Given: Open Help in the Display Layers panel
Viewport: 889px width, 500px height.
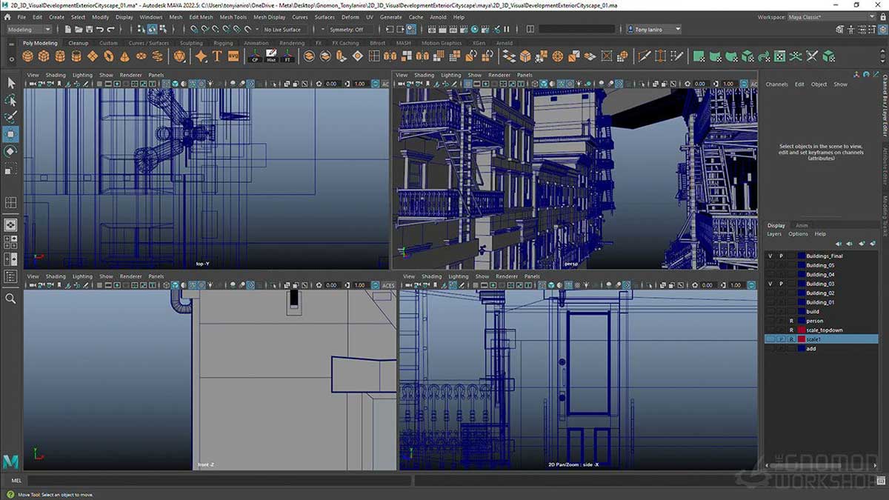Looking at the screenshot, I should tap(820, 234).
